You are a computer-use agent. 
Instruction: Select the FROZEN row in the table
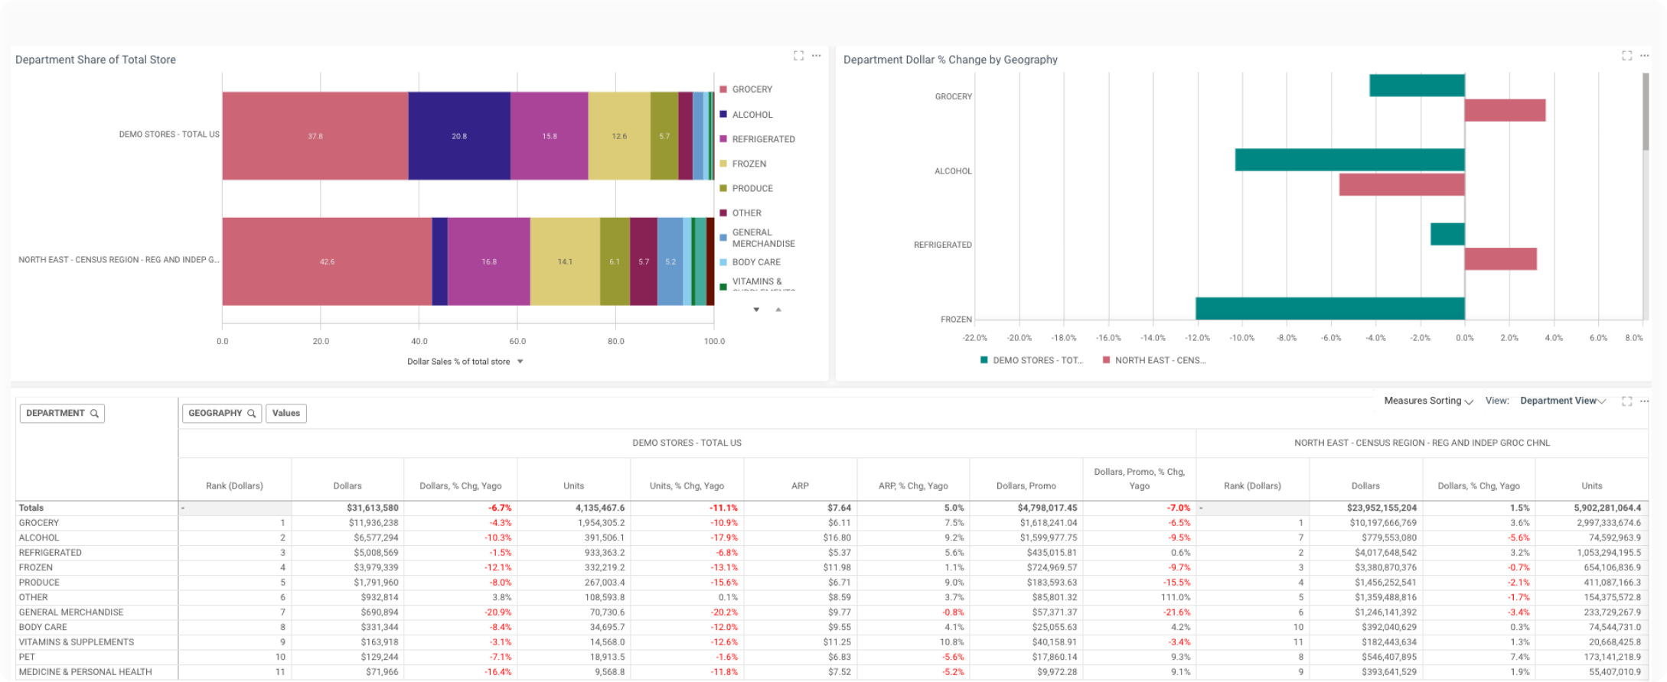tap(36, 567)
